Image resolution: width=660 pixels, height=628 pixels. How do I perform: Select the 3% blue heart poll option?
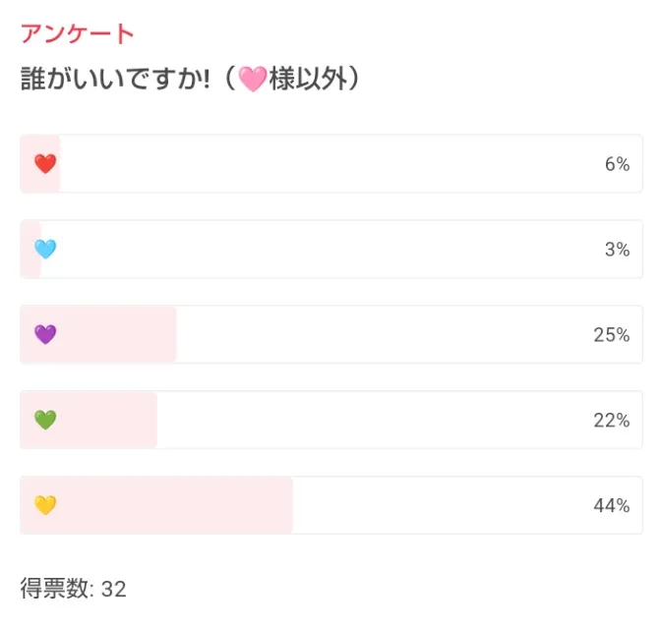(x=331, y=249)
